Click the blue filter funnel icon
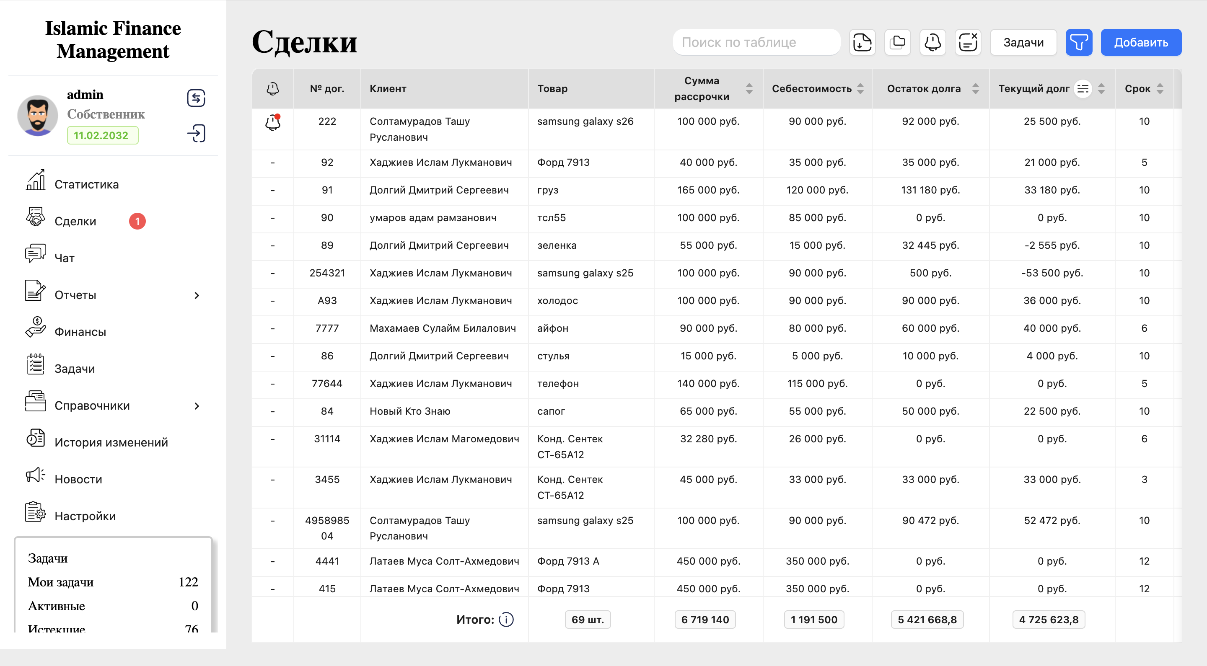1207x666 pixels. point(1078,43)
